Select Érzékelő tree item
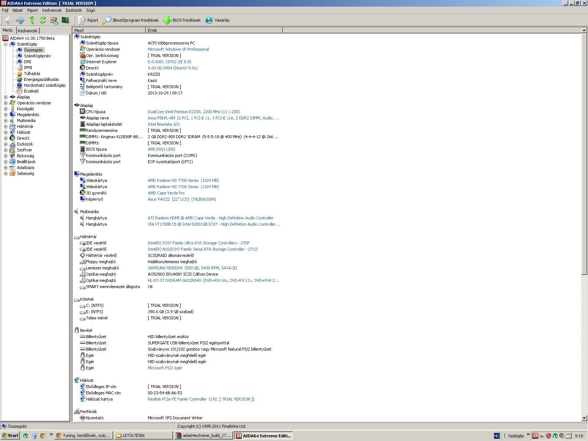The image size is (588, 441). [x=31, y=91]
